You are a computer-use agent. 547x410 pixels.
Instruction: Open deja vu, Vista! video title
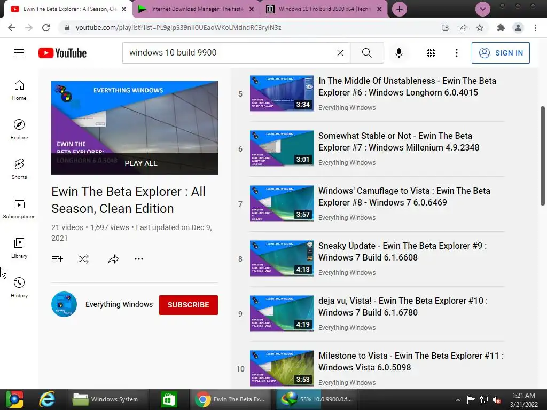(403, 306)
